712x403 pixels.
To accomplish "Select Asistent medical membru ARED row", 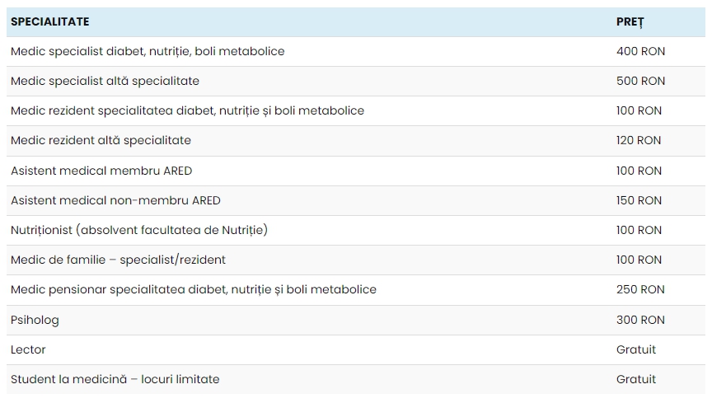I will pyautogui.click(x=101, y=171).
